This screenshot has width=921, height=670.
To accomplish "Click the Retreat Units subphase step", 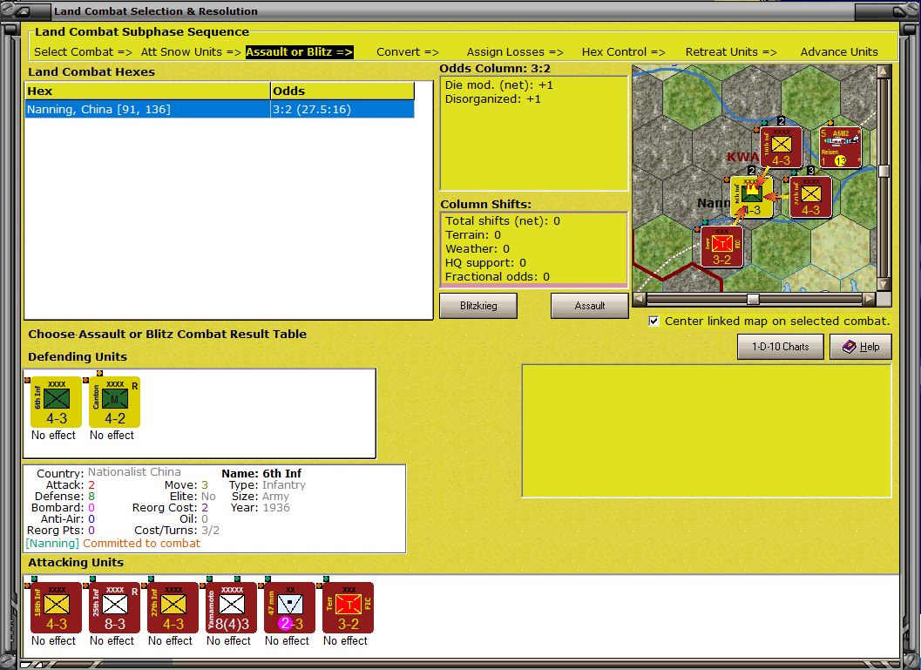I will 731,51.
